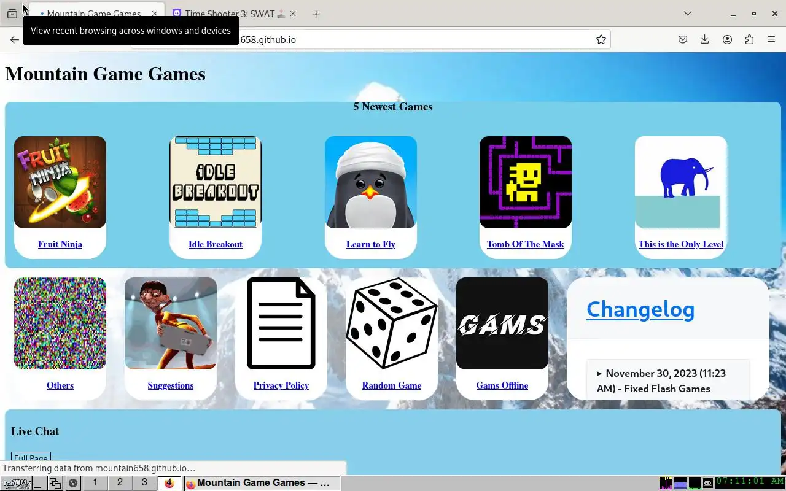
Task: Follow the Others link
Action: [60, 385]
